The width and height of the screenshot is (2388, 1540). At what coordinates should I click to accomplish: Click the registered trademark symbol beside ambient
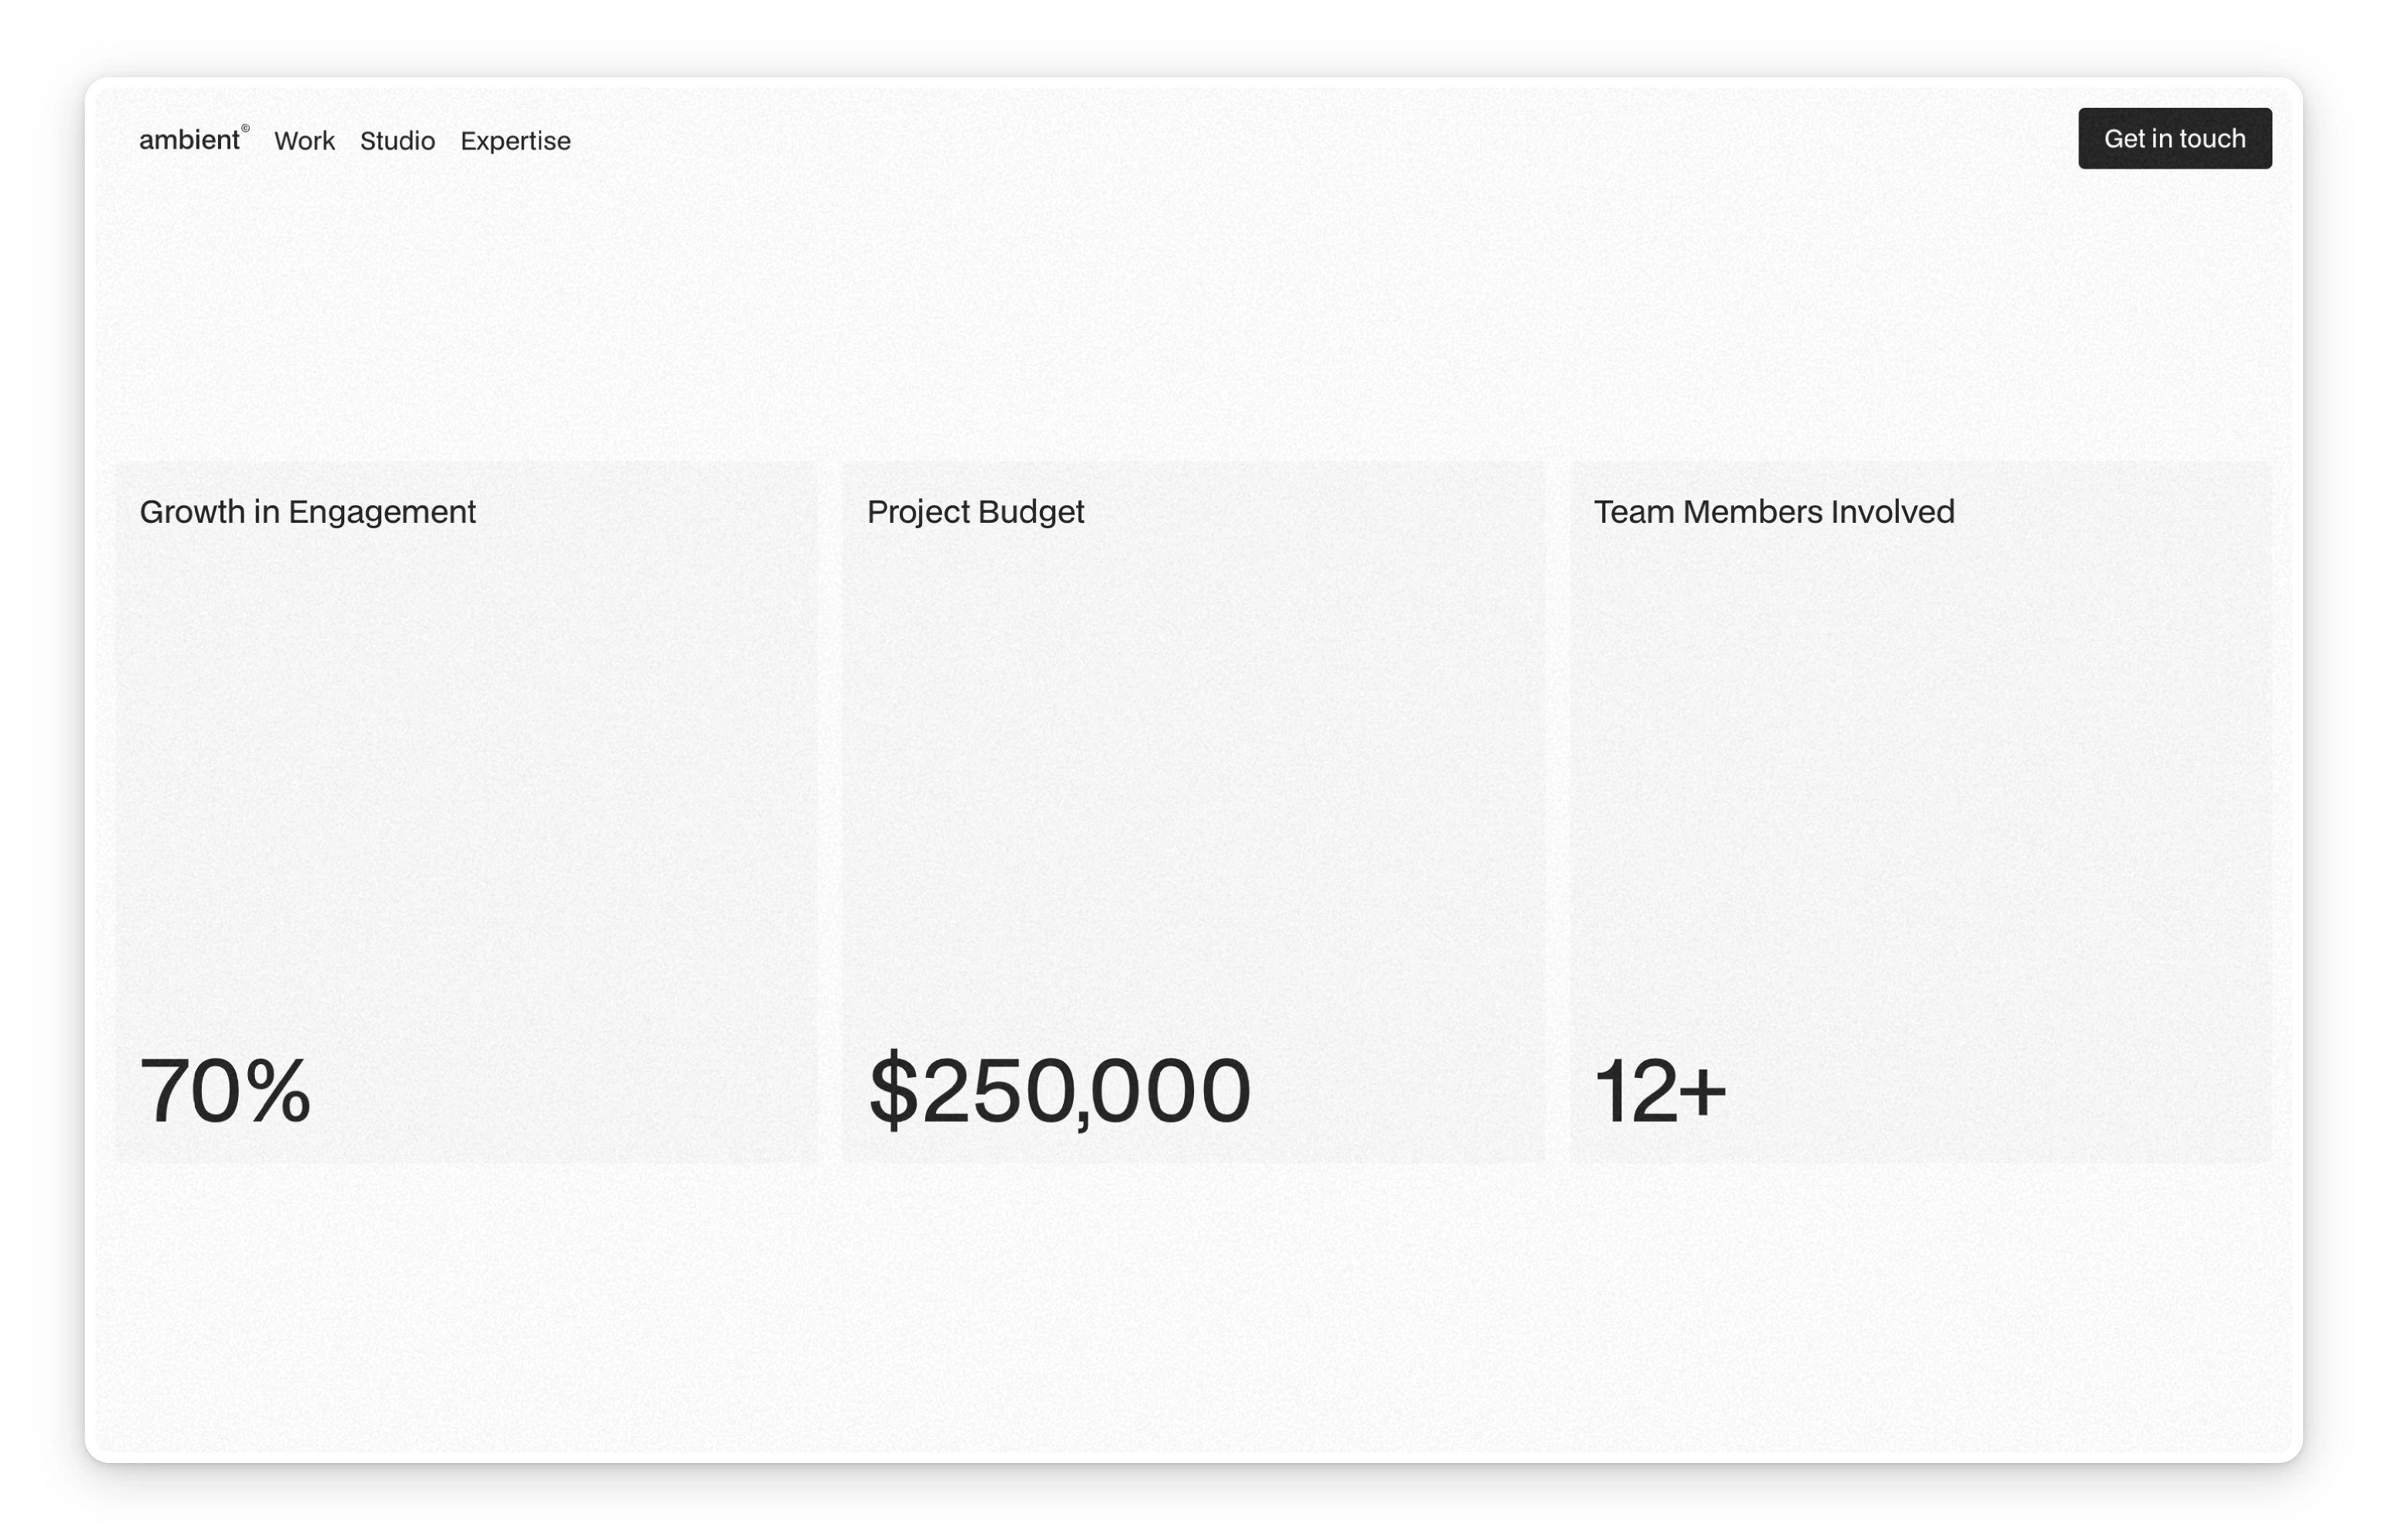click(245, 129)
